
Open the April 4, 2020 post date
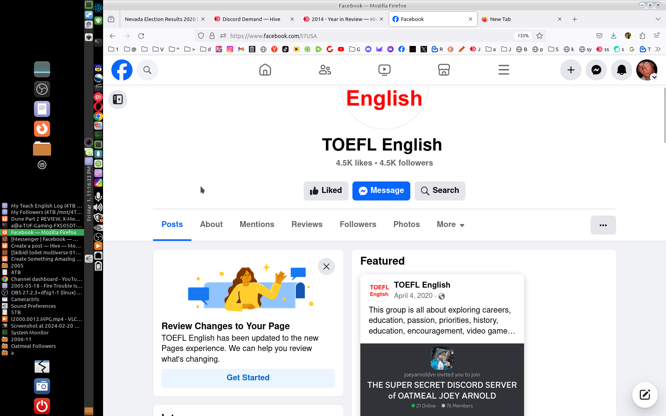click(413, 296)
